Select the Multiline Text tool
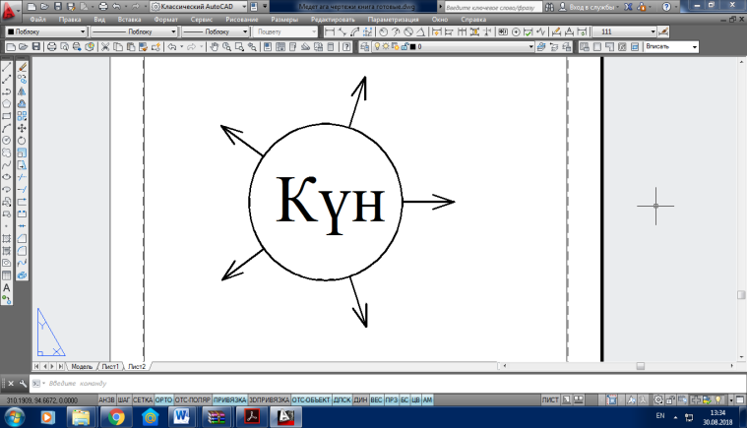747x428 pixels. pos(7,287)
